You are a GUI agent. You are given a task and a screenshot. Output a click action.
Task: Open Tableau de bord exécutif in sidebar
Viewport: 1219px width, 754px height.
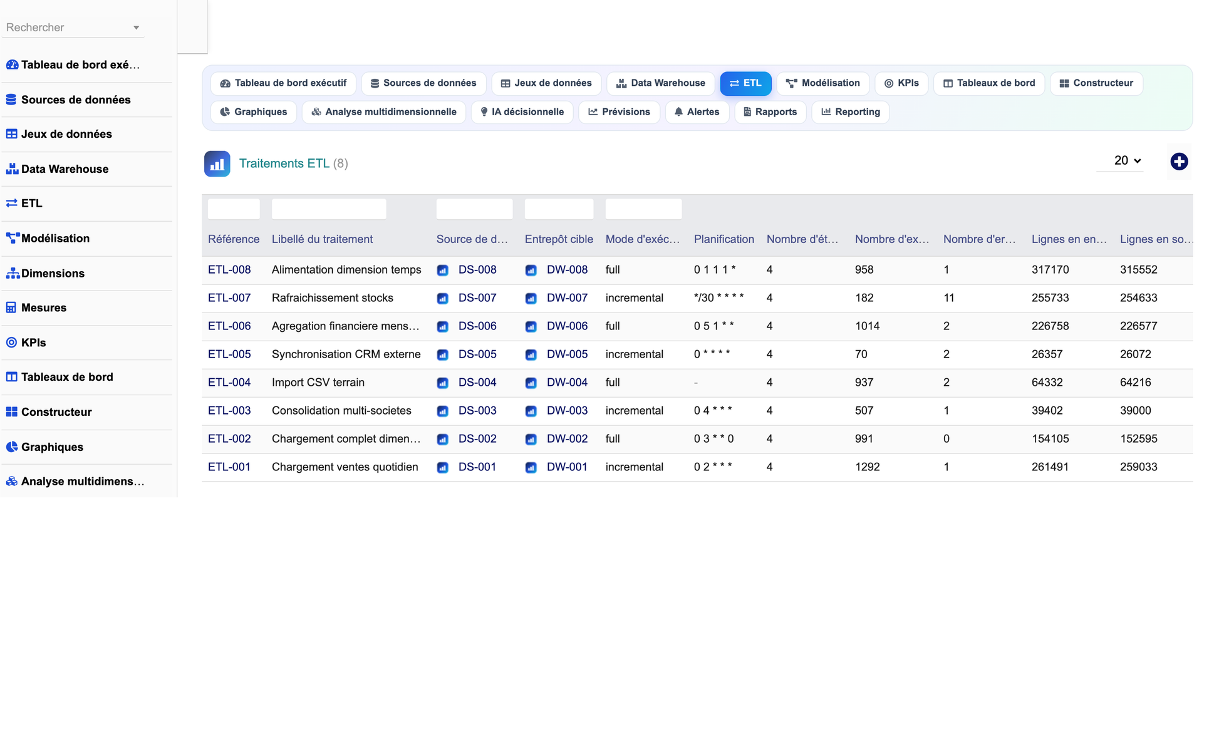[x=87, y=65]
